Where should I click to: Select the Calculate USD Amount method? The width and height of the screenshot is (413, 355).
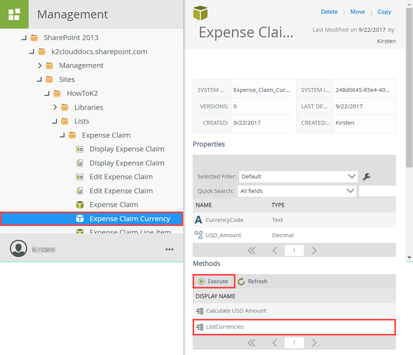coord(294,311)
